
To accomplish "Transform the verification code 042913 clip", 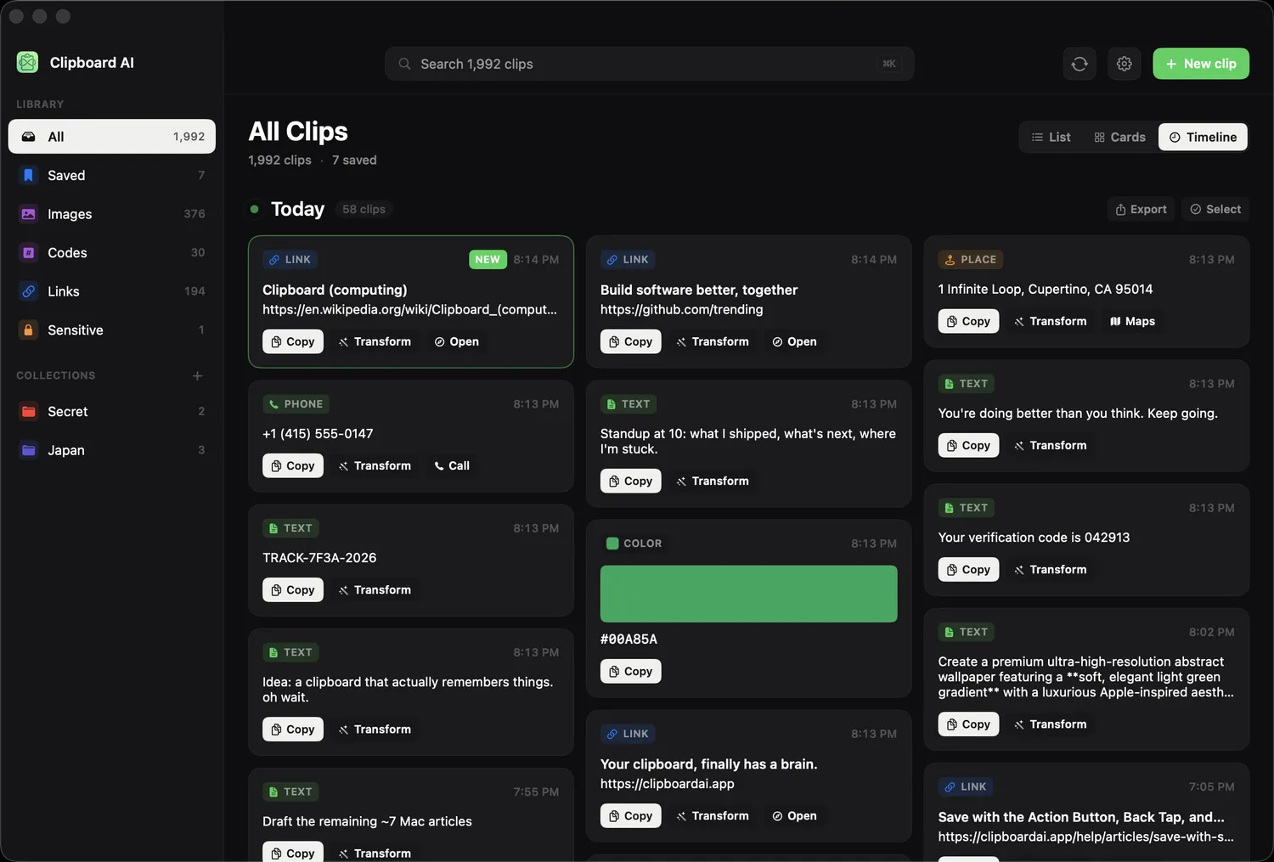I will (x=1050, y=569).
